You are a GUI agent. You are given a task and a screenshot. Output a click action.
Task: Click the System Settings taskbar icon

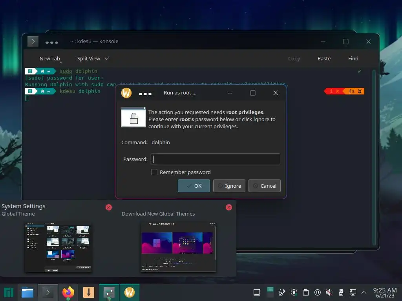109,292
